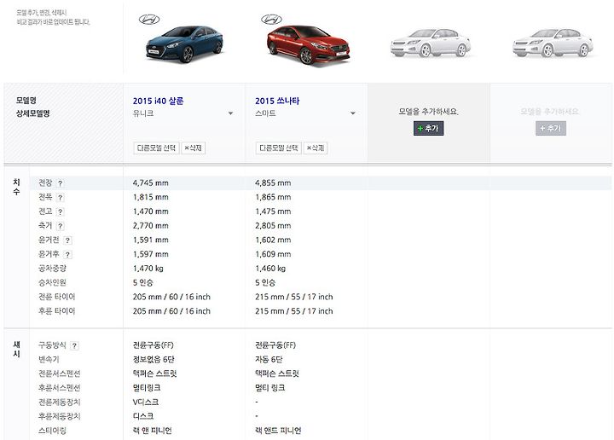Click the 전륜 타이어 row label
This screenshot has width=614, height=440.
(x=57, y=297)
